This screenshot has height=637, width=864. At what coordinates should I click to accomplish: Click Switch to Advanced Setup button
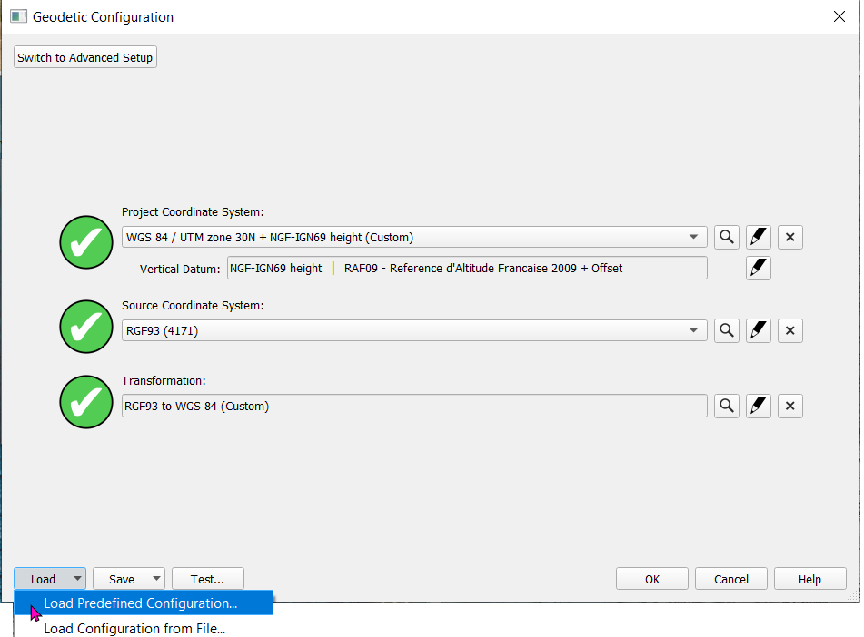click(x=85, y=57)
